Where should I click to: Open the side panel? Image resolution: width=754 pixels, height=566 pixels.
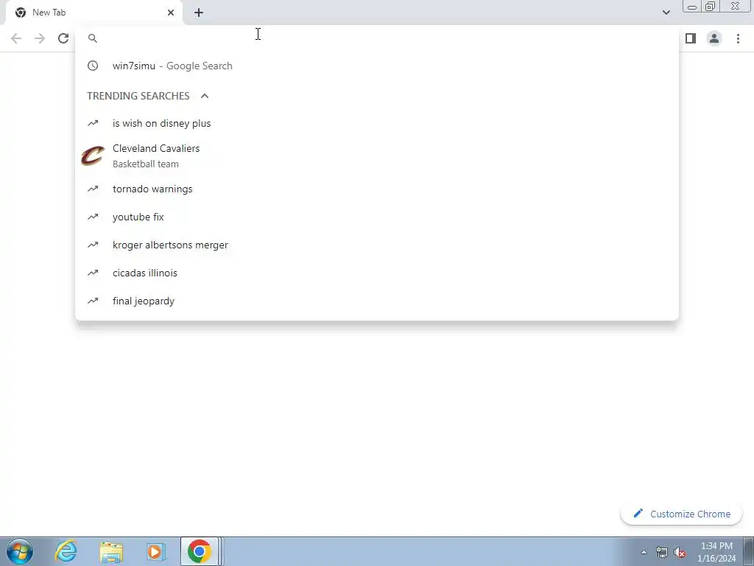point(691,38)
